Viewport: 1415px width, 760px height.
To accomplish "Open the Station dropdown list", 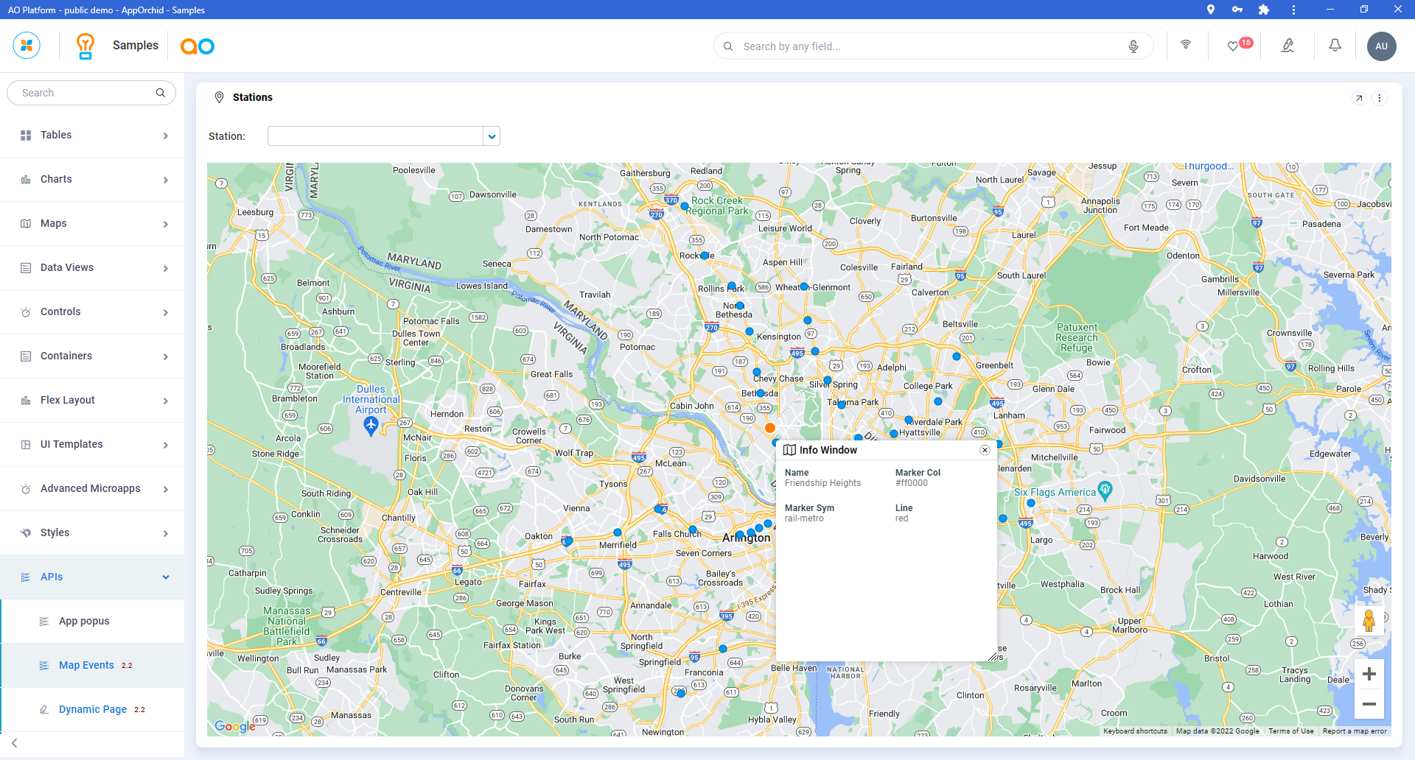I will pos(492,136).
